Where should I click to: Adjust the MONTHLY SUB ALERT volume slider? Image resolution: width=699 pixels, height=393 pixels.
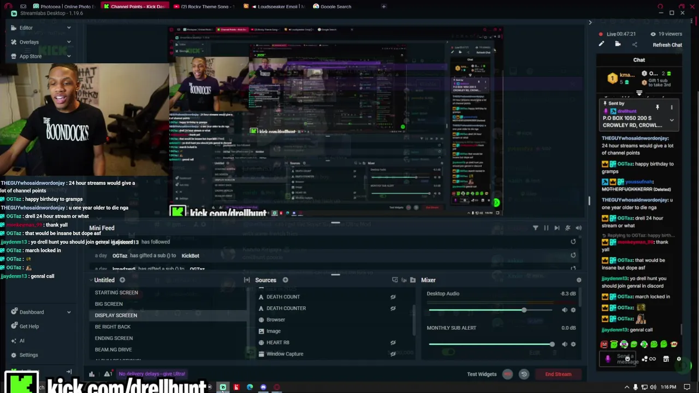click(x=490, y=344)
